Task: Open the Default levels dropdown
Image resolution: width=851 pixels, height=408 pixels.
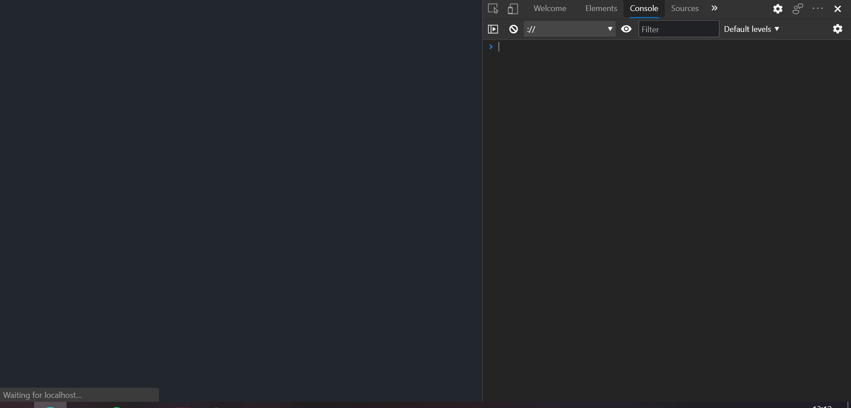Action: click(751, 29)
